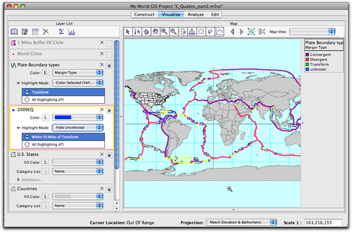The height and width of the screenshot is (232, 352).
Task: Choose the lasso selection tool
Action: (x=210, y=31)
